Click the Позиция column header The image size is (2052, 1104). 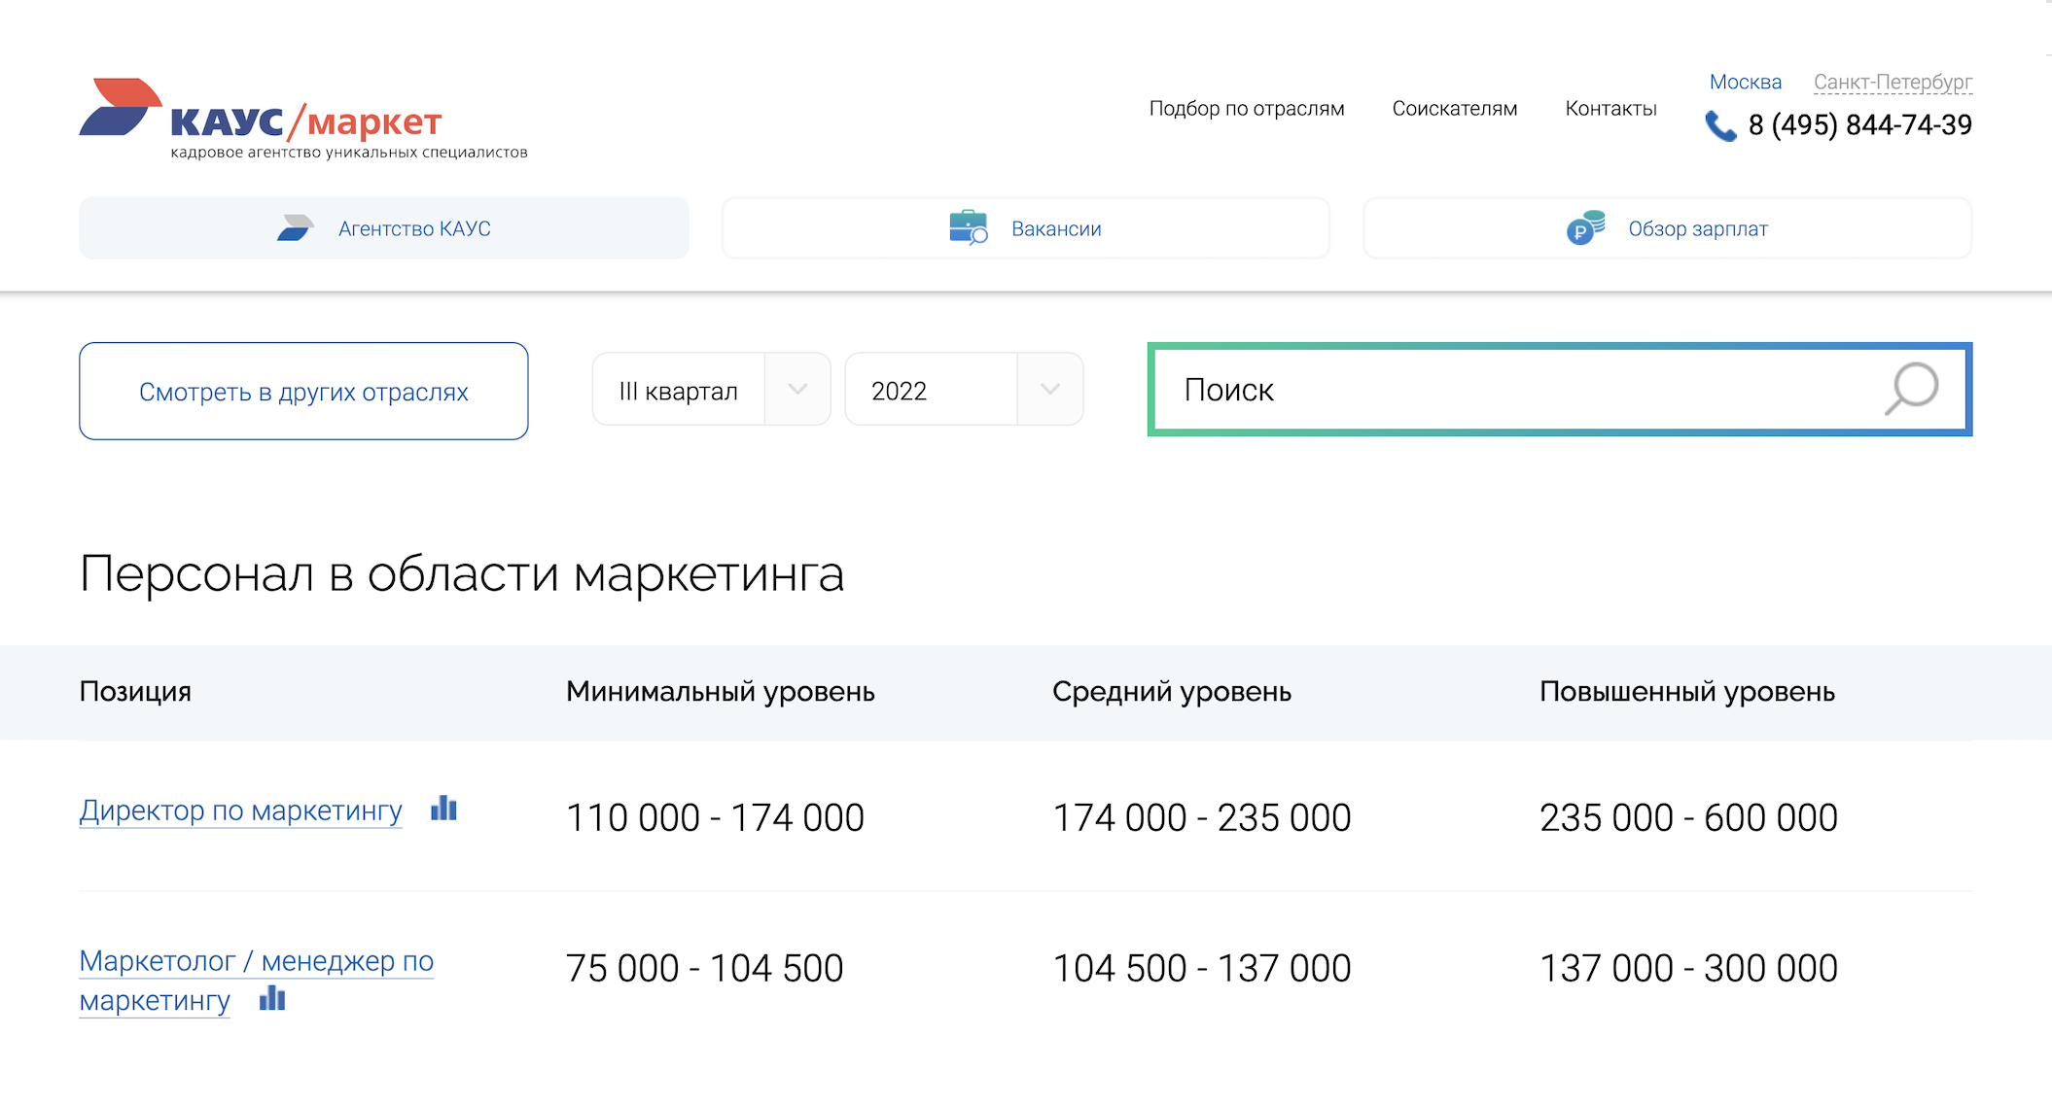pyautogui.click(x=135, y=691)
